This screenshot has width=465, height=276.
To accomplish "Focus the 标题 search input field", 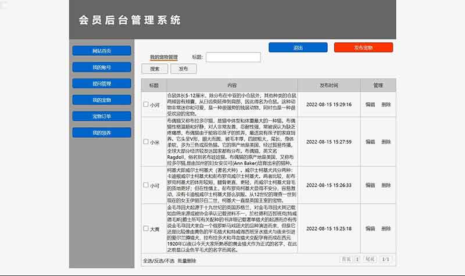I will [x=233, y=57].
